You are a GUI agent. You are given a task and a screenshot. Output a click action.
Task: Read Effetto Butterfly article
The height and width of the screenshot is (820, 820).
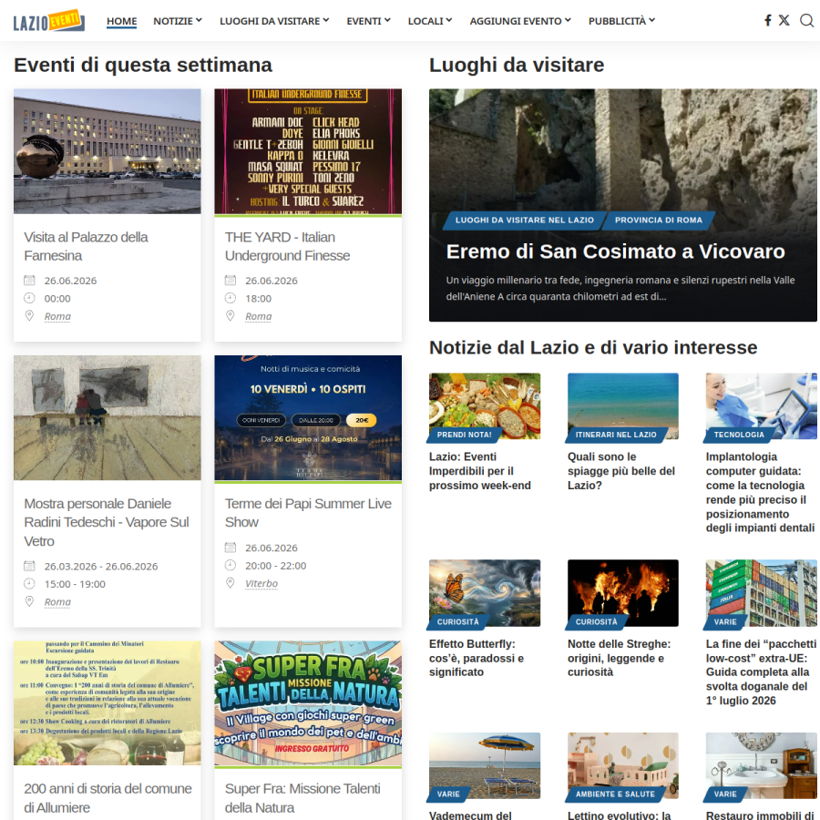tap(476, 658)
